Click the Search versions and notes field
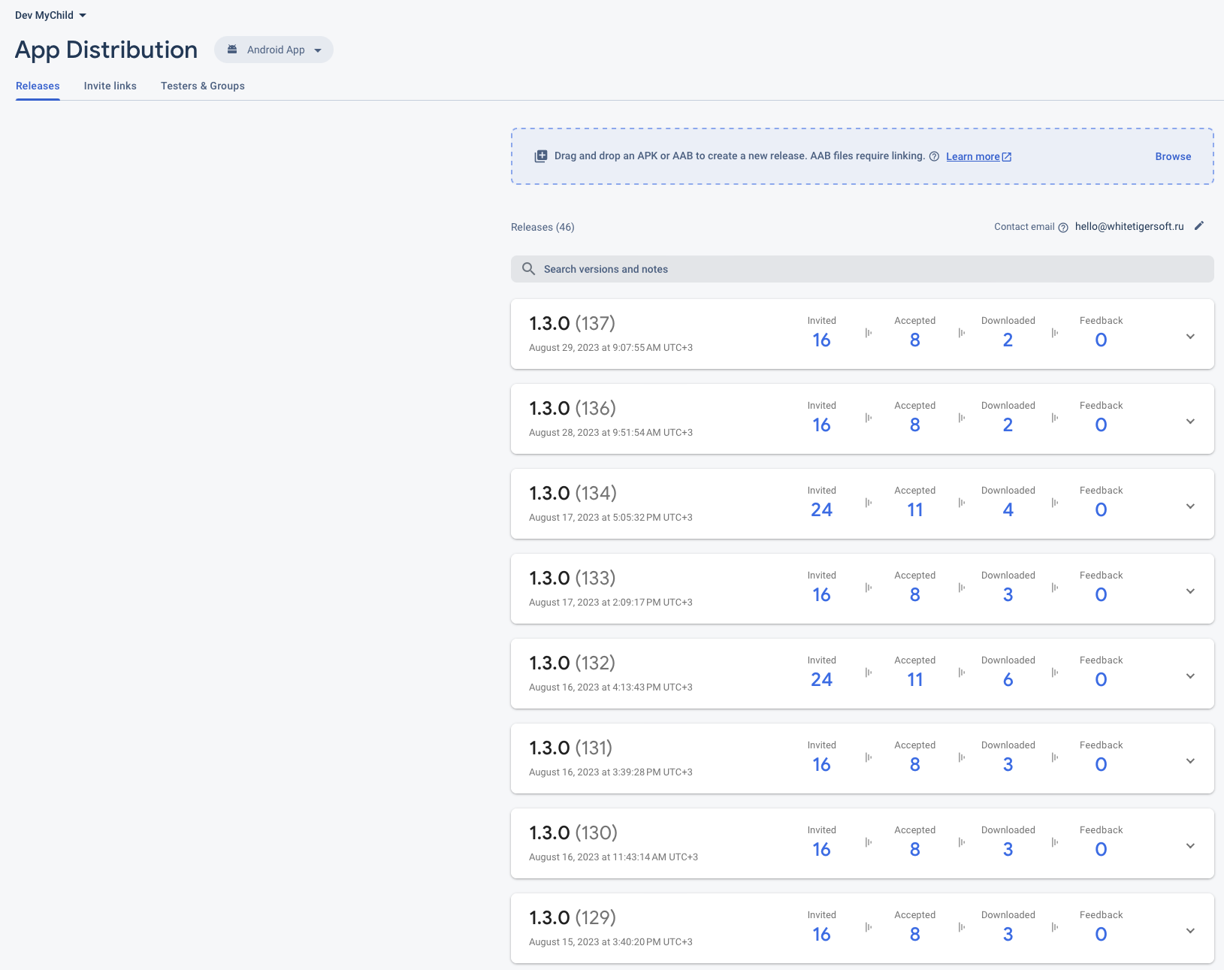The width and height of the screenshot is (1224, 970). coord(863,269)
